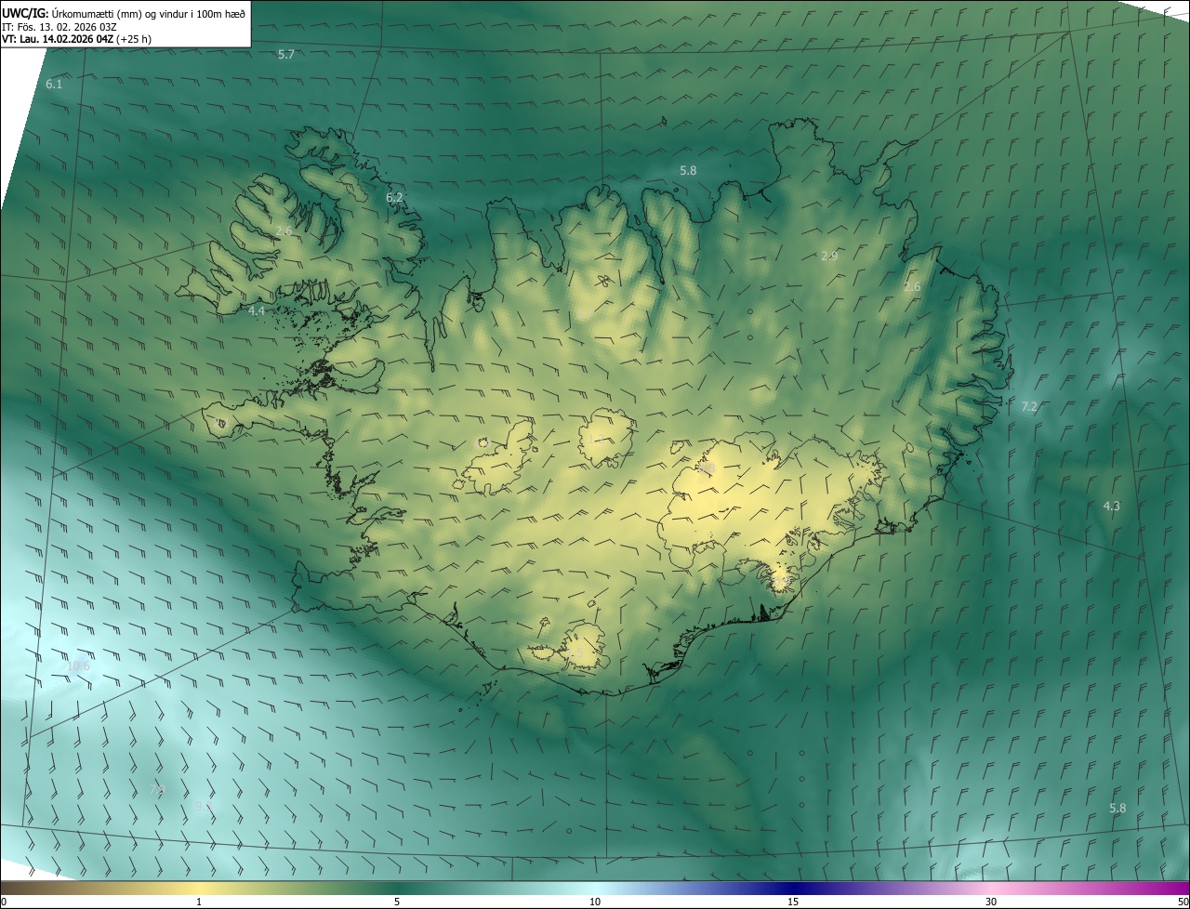The height and width of the screenshot is (909, 1190).
Task: Click the 5.8 label in the southeast sea
Action: tap(1117, 809)
